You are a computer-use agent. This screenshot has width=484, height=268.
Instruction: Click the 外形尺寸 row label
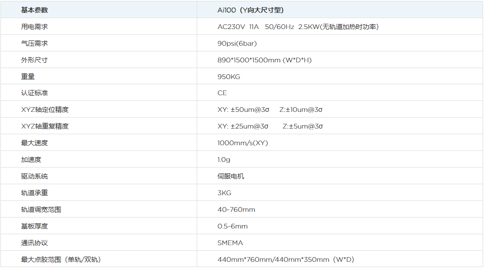click(x=34, y=60)
